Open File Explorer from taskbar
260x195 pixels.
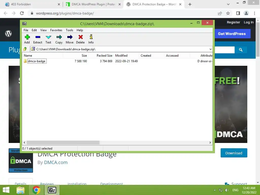[x=21, y=190]
